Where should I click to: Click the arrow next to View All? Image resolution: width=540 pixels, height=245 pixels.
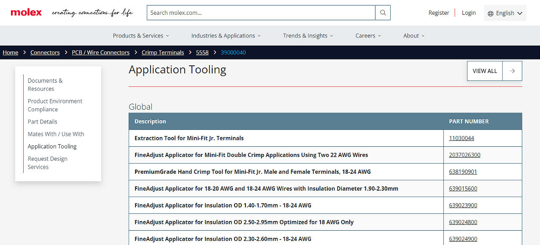[x=512, y=71]
